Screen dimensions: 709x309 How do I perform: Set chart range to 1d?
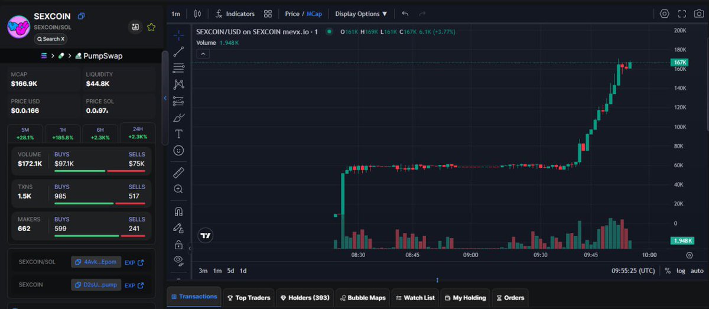243,271
